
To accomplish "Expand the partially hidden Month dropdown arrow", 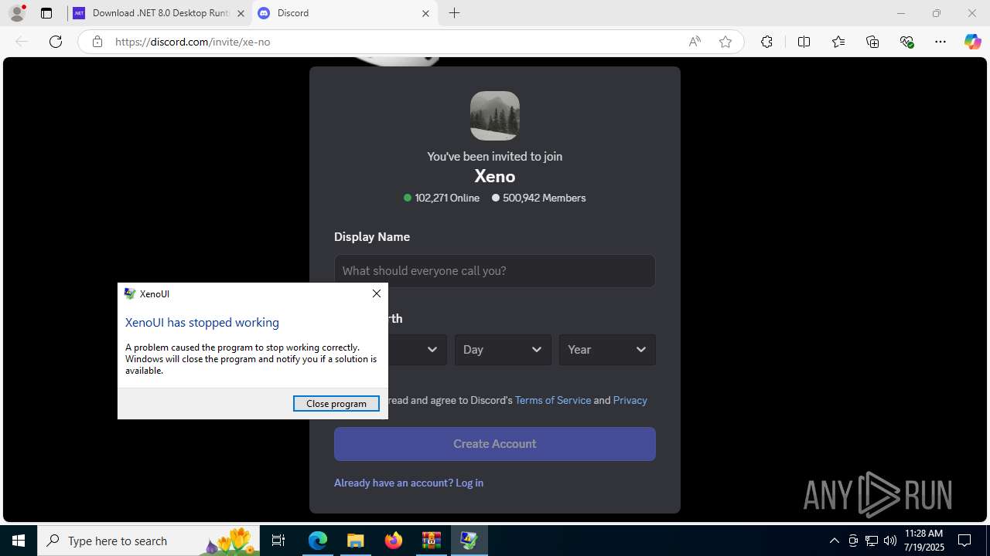I will (432, 350).
